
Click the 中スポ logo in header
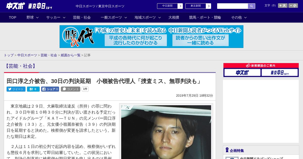pos(16,6)
